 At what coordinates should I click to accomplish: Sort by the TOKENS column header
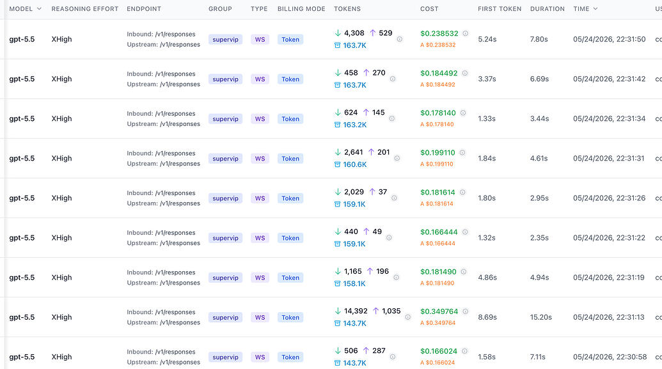347,8
